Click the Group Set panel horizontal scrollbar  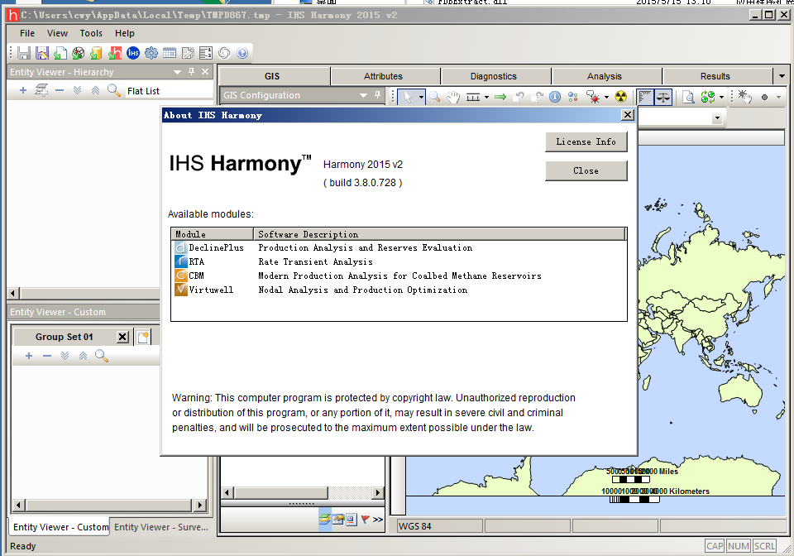pos(109,505)
